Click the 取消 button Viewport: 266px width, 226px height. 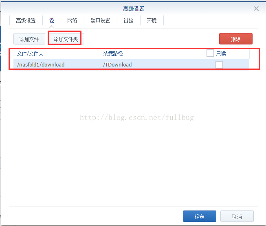pyautogui.click(x=237, y=216)
